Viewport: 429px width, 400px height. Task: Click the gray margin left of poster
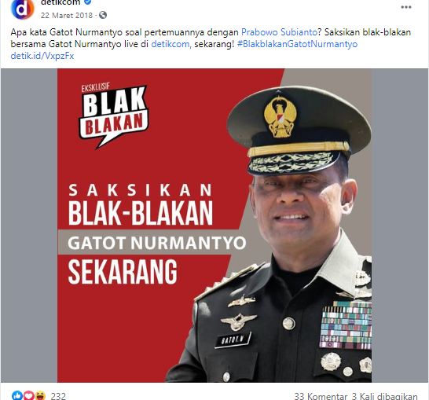(29, 226)
